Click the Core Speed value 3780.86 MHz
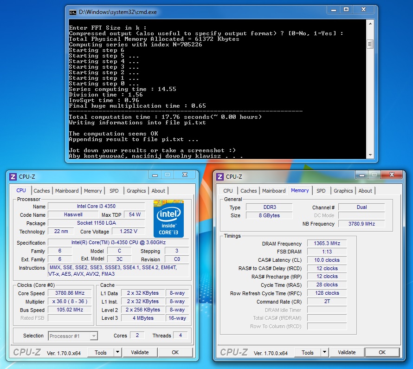Image resolution: width=413 pixels, height=369 pixels. pos(70,293)
